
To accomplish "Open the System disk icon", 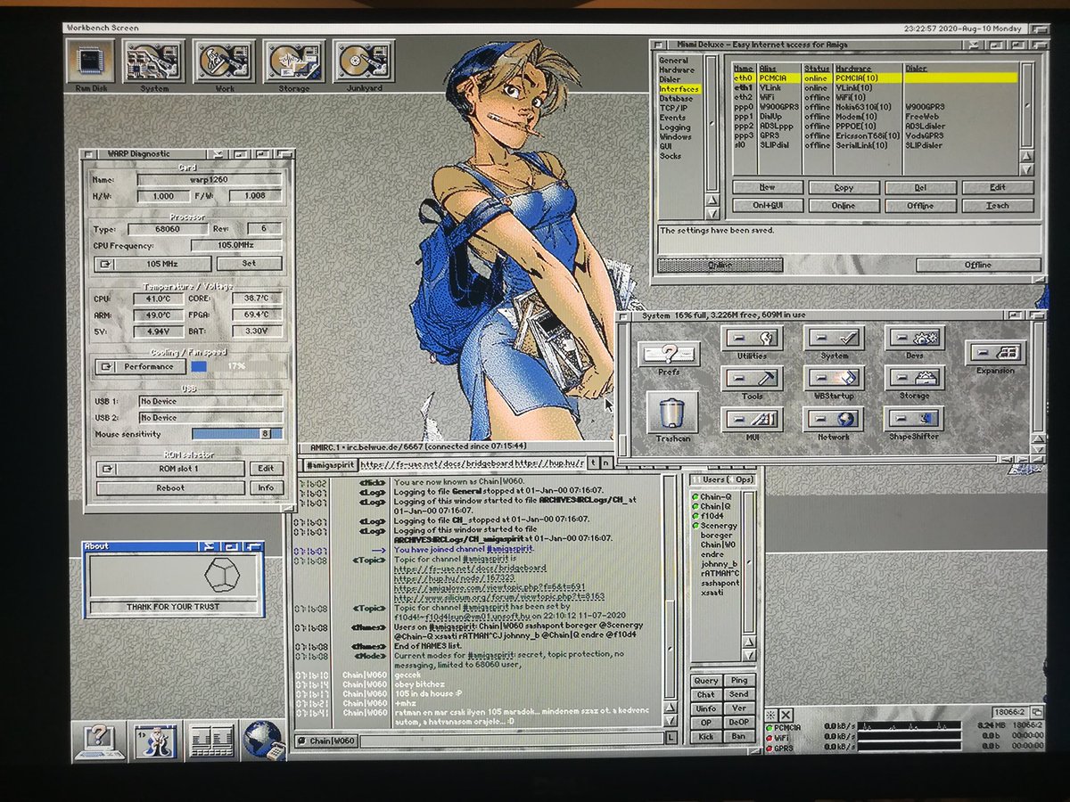I will (154, 61).
